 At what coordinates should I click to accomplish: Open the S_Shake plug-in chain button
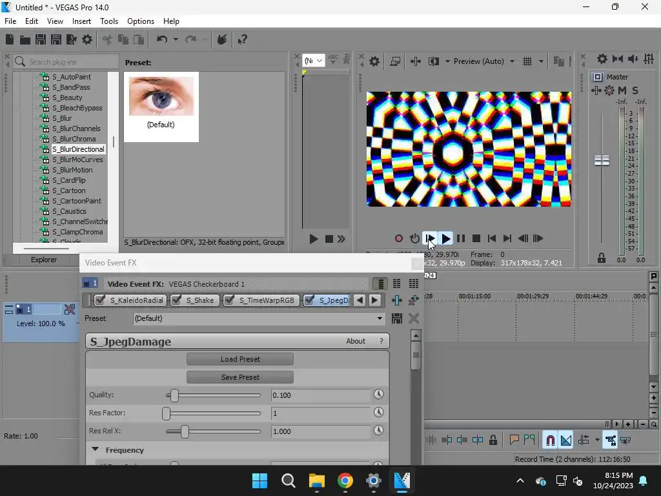point(200,300)
